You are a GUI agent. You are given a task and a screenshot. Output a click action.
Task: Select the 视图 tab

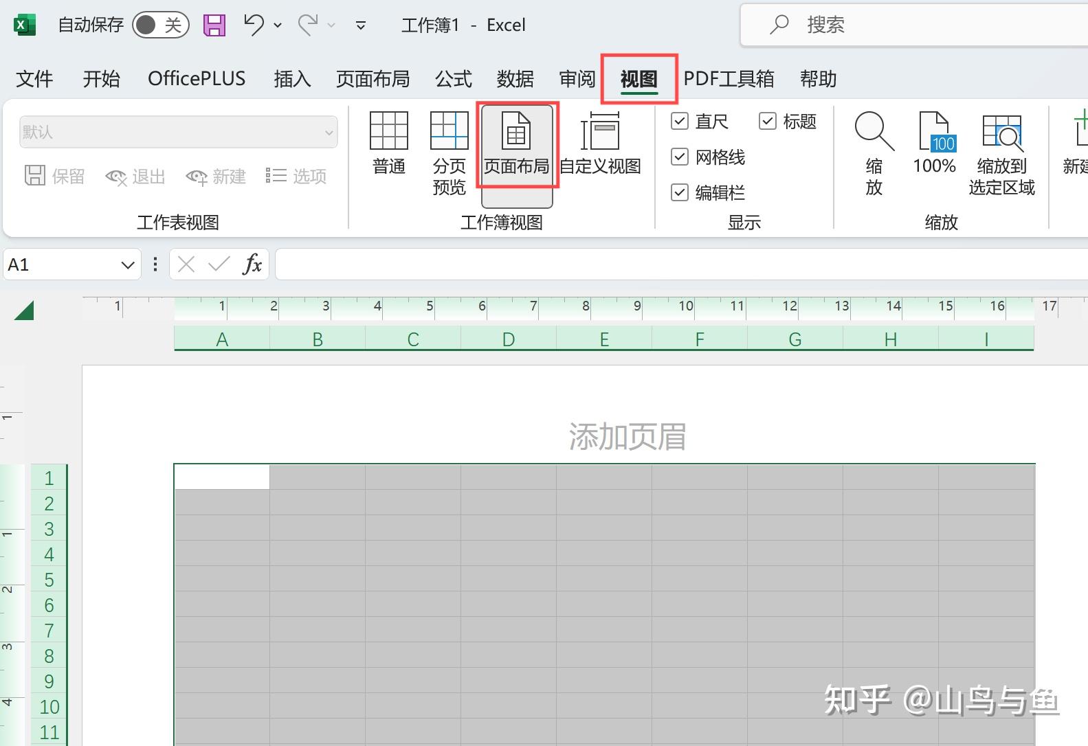639,79
